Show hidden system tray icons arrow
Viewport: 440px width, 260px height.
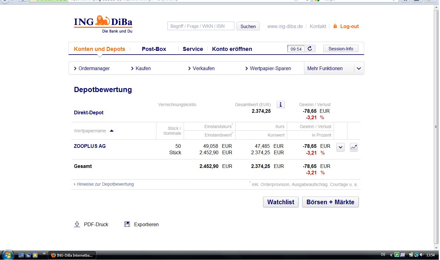click(391, 255)
